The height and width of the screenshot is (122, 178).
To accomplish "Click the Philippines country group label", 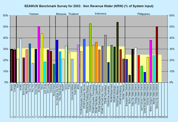I will pos(143,14).
